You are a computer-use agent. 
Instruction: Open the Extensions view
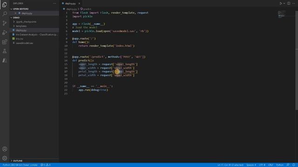click(5, 42)
